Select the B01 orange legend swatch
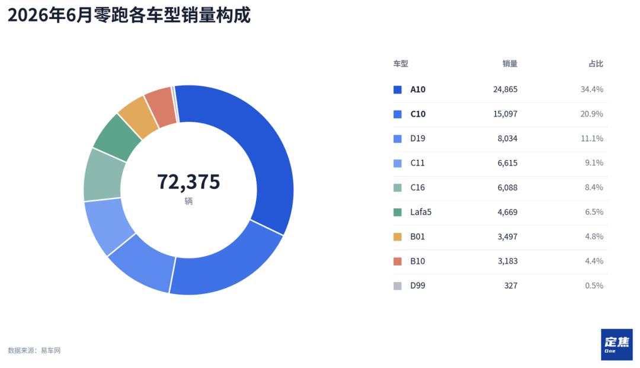Image resolution: width=640 pixels, height=368 pixels. (x=397, y=236)
